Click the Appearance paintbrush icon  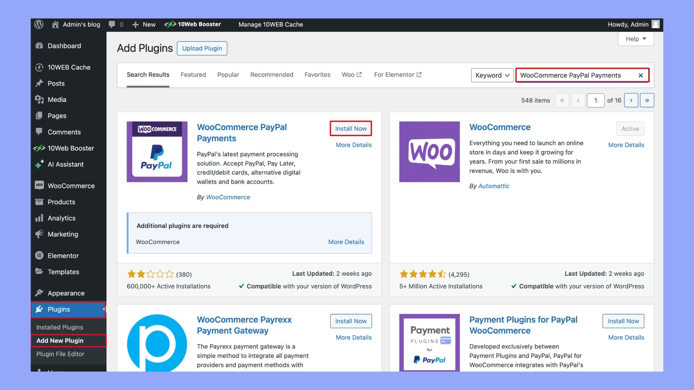click(x=39, y=293)
